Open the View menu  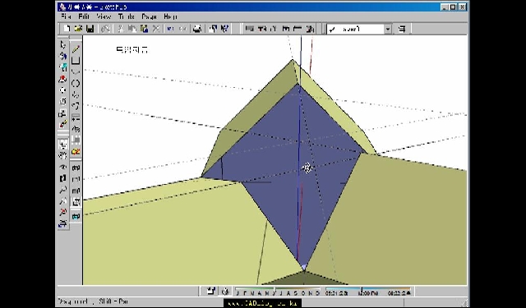pos(104,16)
